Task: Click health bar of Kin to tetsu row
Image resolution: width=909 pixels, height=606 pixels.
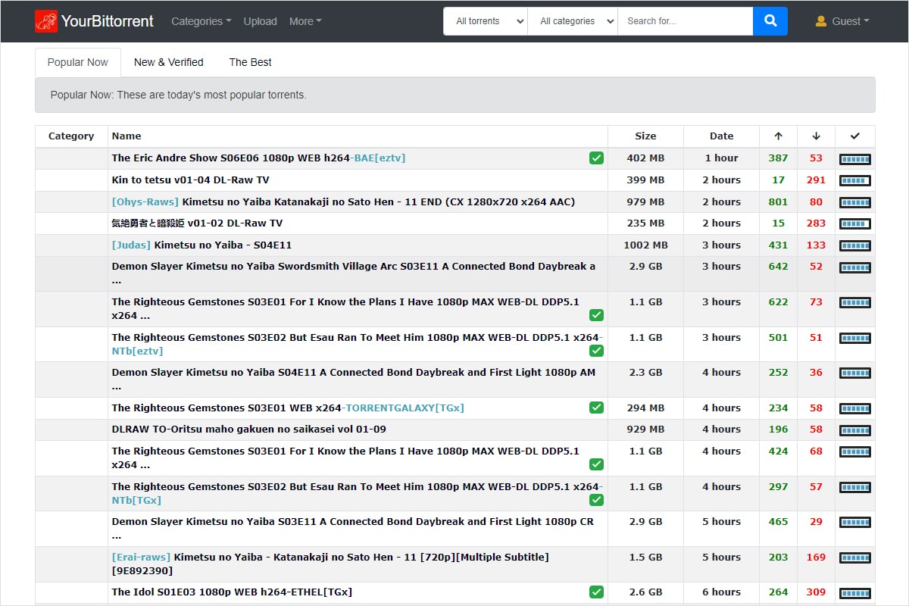Action: tap(855, 181)
